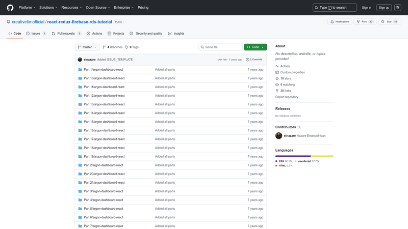Open the Part 1/argon-dashboard-react folder icon
The width and height of the screenshot is (408, 229).
coord(80,70)
